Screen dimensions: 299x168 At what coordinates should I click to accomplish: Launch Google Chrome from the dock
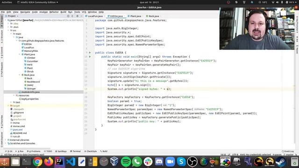coord(37,162)
